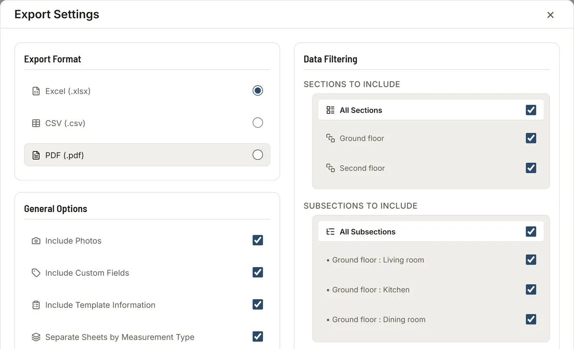574x349 pixels.
Task: Uncheck the Include Photos checkbox
Action: [x=258, y=240]
